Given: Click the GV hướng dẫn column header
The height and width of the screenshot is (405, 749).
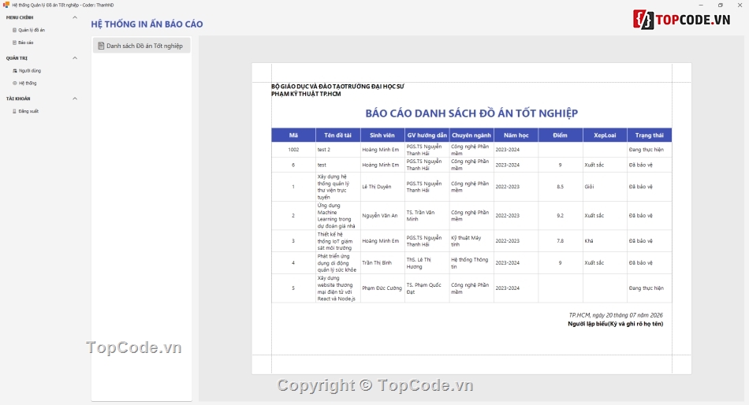Looking at the screenshot, I should coord(427,136).
